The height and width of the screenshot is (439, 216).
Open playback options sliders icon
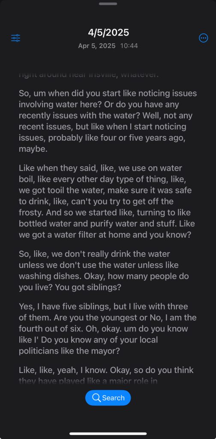point(16,38)
